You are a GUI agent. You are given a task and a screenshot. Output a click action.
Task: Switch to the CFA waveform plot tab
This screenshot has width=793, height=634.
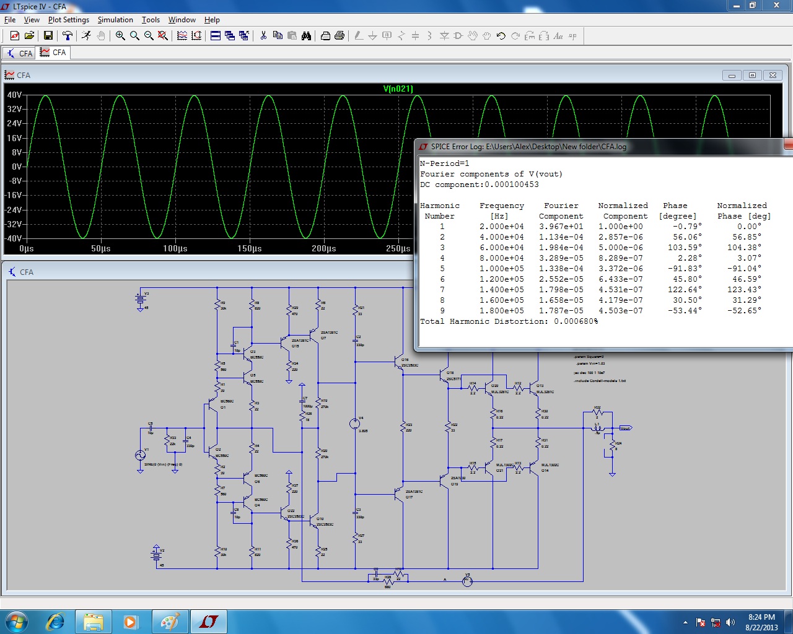[x=53, y=53]
